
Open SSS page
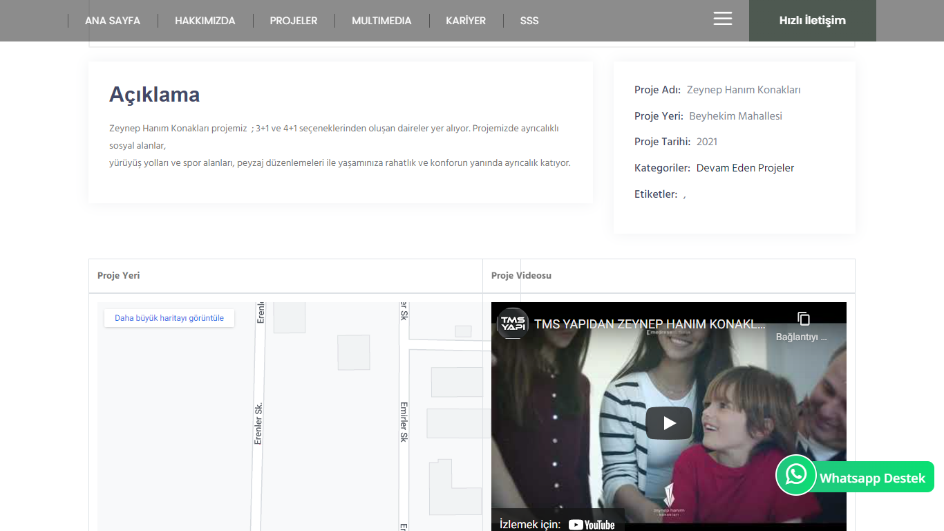529,21
